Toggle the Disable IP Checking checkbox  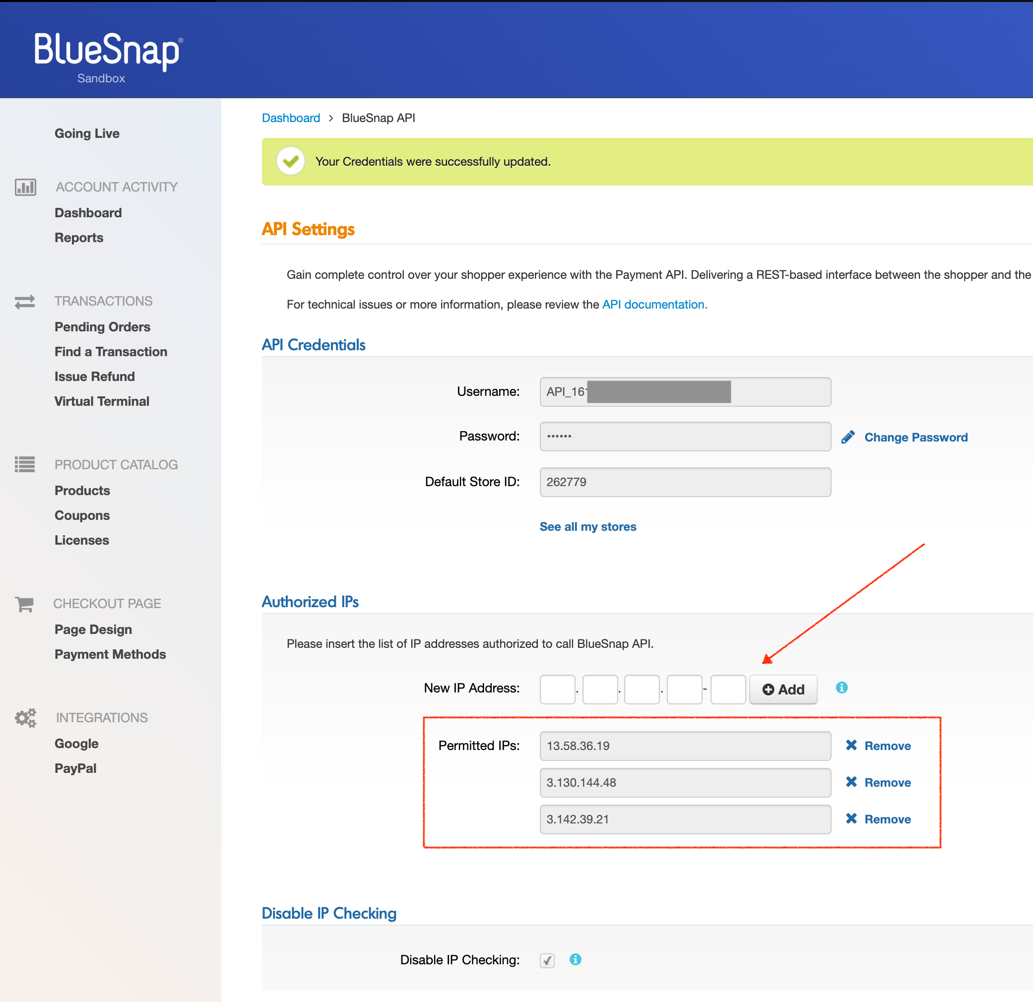(547, 960)
